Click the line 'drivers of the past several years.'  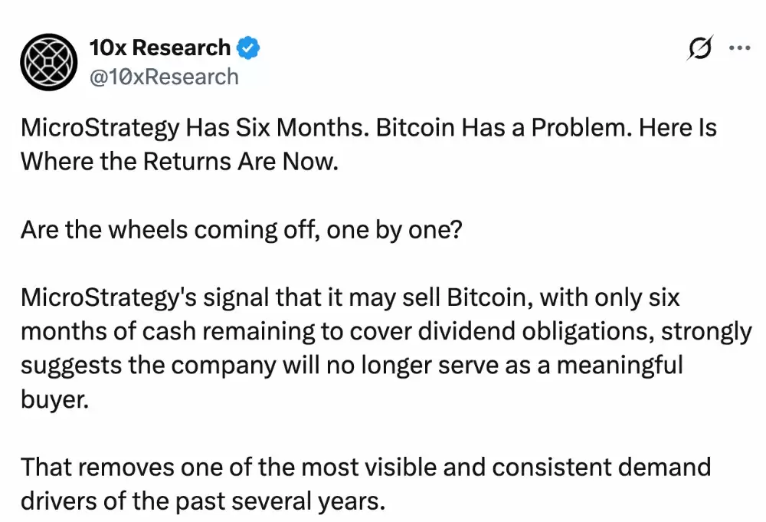point(203,501)
